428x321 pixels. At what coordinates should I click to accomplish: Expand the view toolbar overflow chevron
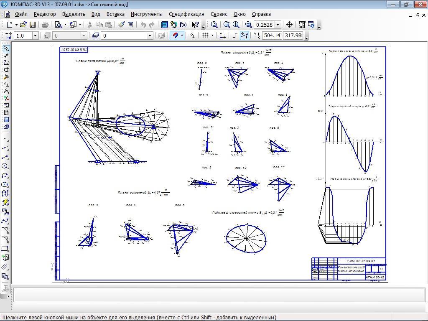point(319,26)
